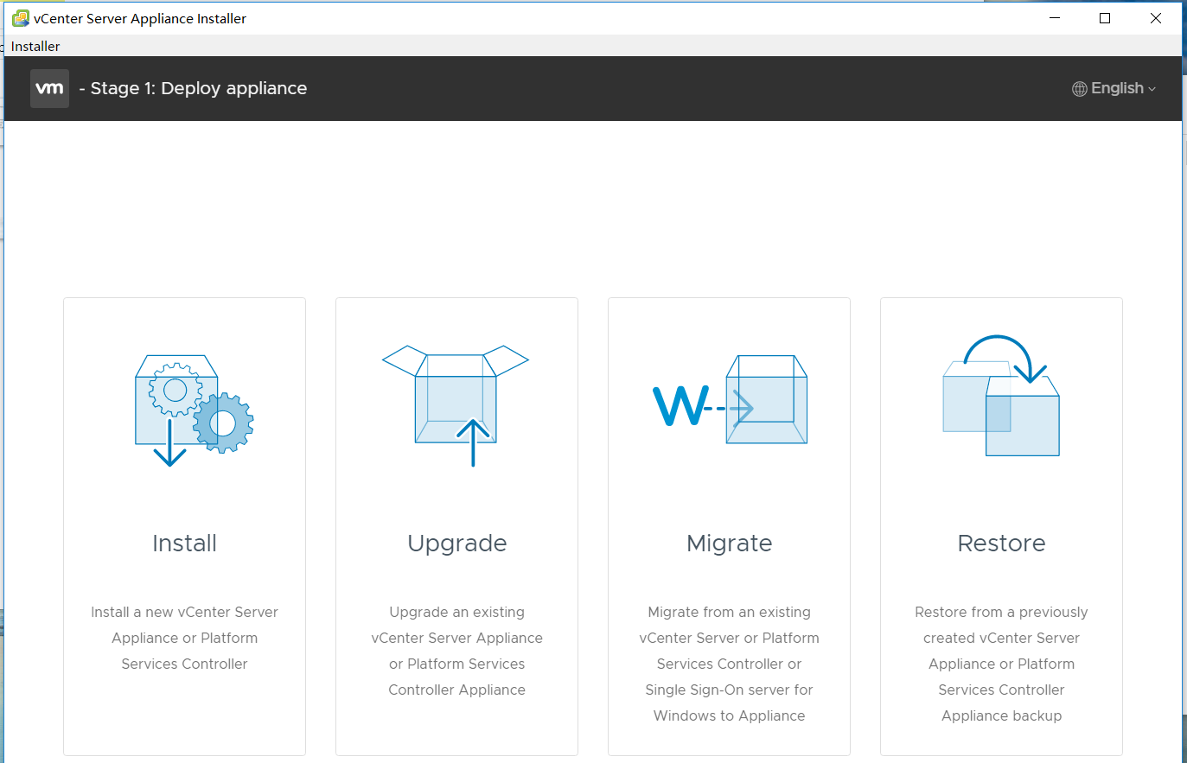Click the Migrate Windows-to-appliance icon

point(731,399)
